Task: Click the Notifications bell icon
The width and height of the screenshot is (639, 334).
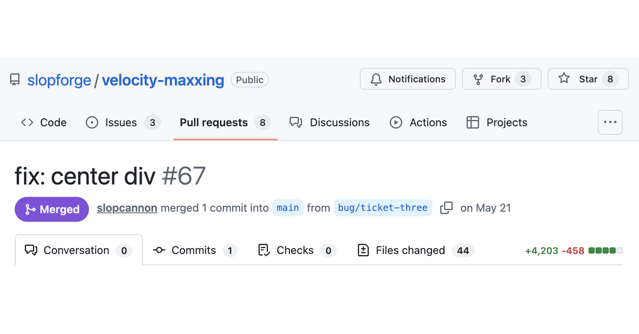Action: [x=376, y=79]
